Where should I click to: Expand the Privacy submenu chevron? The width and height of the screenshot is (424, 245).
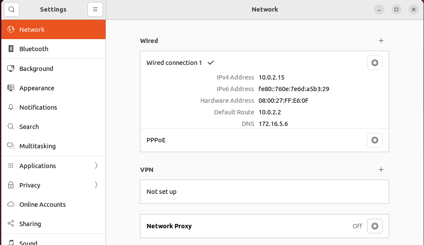coord(96,185)
